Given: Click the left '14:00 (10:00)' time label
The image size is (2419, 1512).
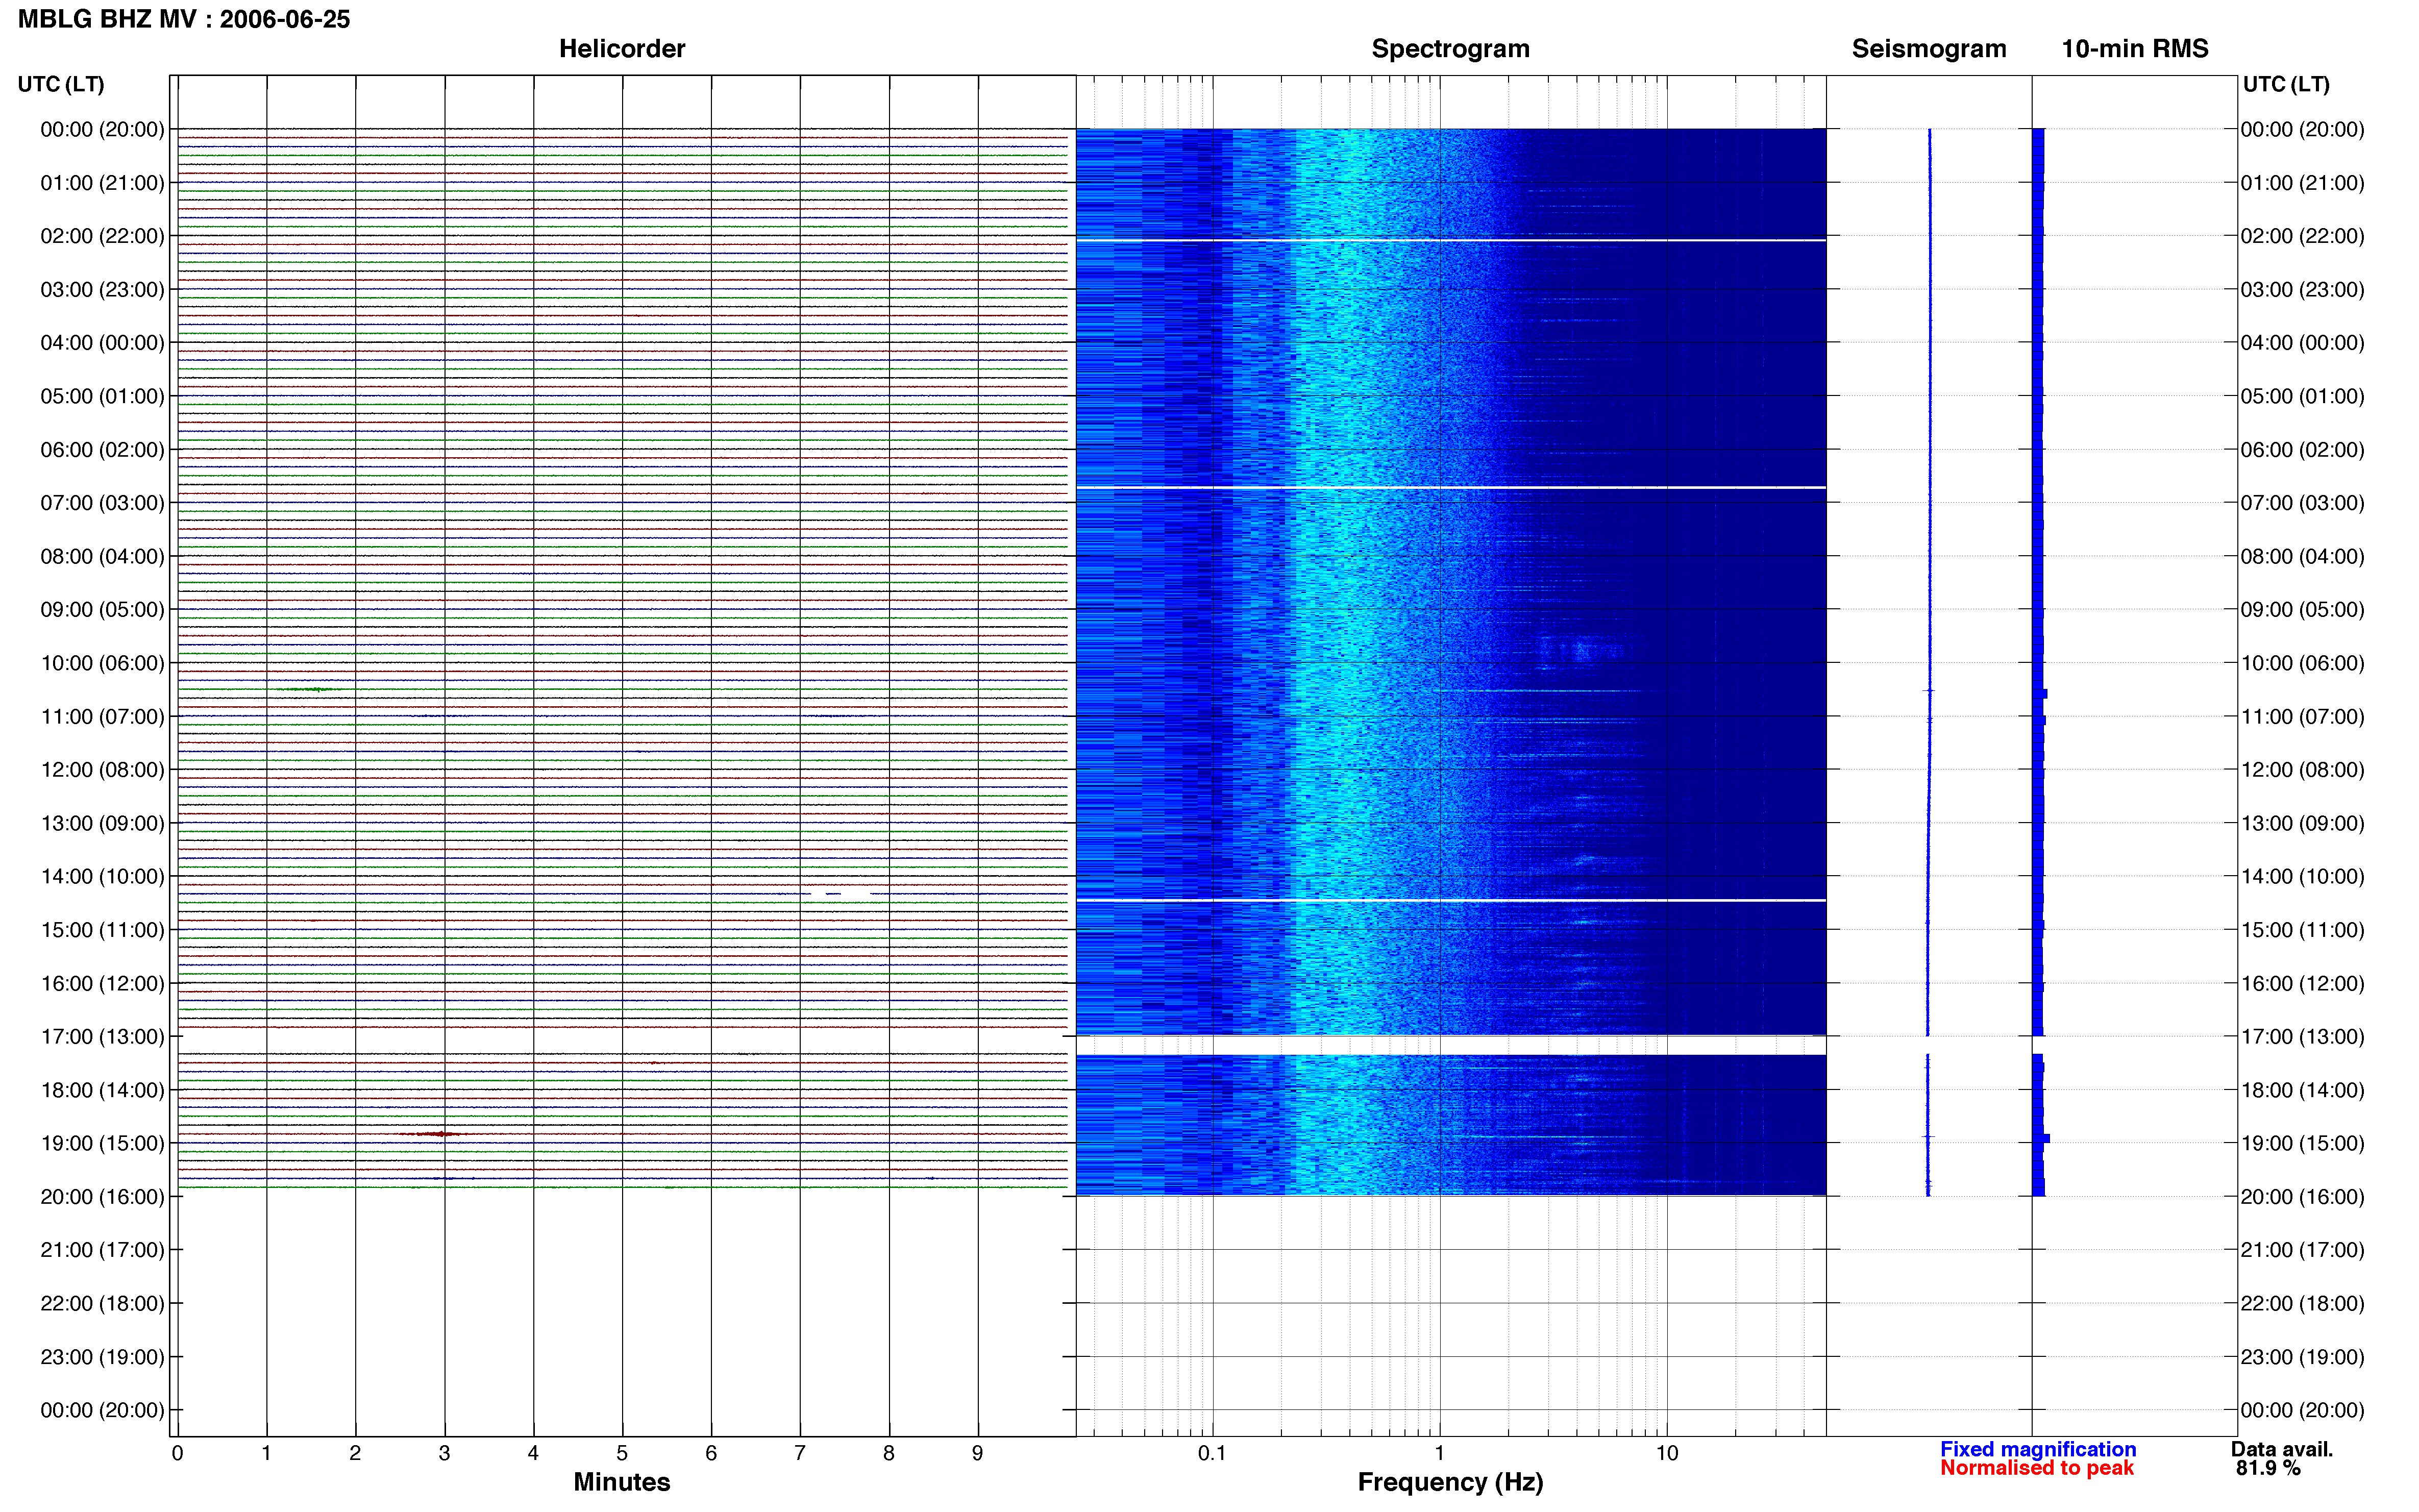Looking at the screenshot, I should [102, 877].
